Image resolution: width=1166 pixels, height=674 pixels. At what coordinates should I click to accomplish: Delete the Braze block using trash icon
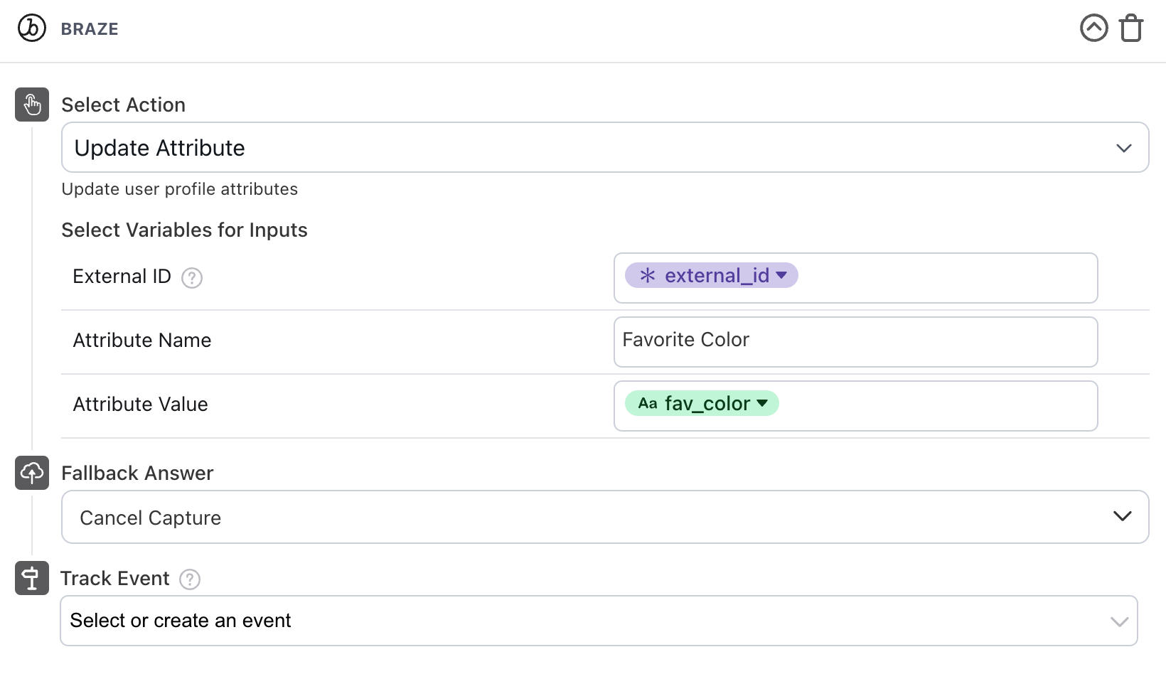[x=1131, y=28]
